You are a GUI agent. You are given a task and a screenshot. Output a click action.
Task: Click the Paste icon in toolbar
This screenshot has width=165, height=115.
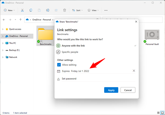point(39,10)
